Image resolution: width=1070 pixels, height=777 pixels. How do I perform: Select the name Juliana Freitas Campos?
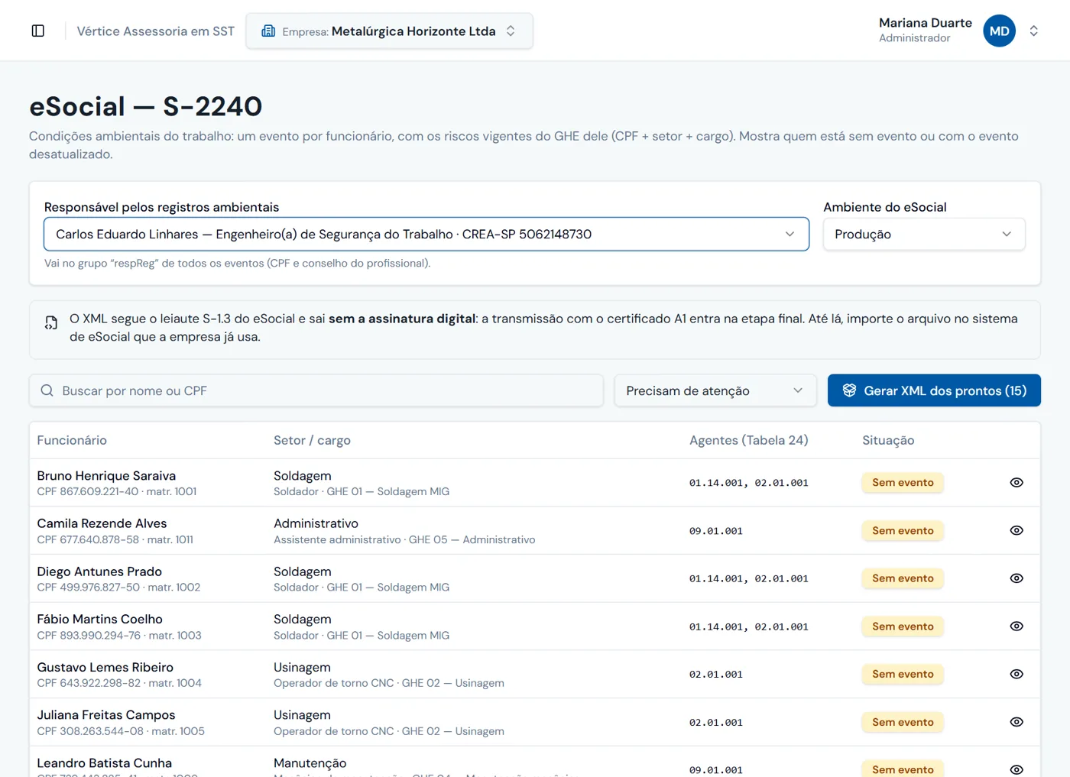point(106,715)
